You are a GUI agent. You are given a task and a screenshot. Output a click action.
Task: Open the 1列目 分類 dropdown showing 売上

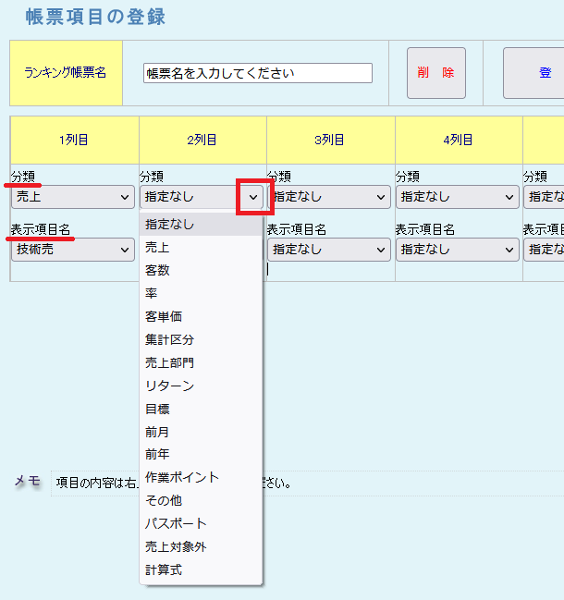click(x=73, y=197)
